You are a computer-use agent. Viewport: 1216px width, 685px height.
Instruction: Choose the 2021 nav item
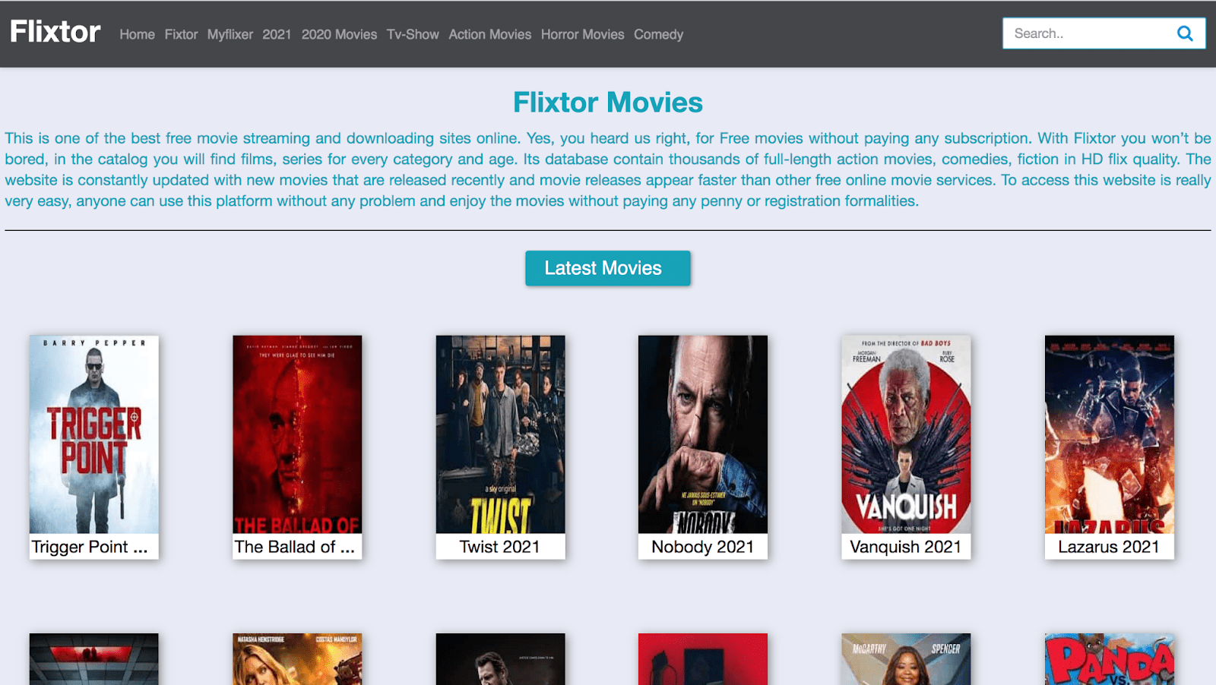[x=277, y=34]
